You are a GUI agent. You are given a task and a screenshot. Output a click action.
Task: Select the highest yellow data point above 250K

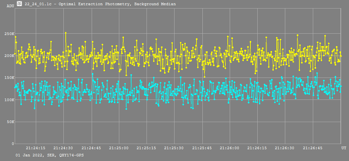tap(66, 33)
